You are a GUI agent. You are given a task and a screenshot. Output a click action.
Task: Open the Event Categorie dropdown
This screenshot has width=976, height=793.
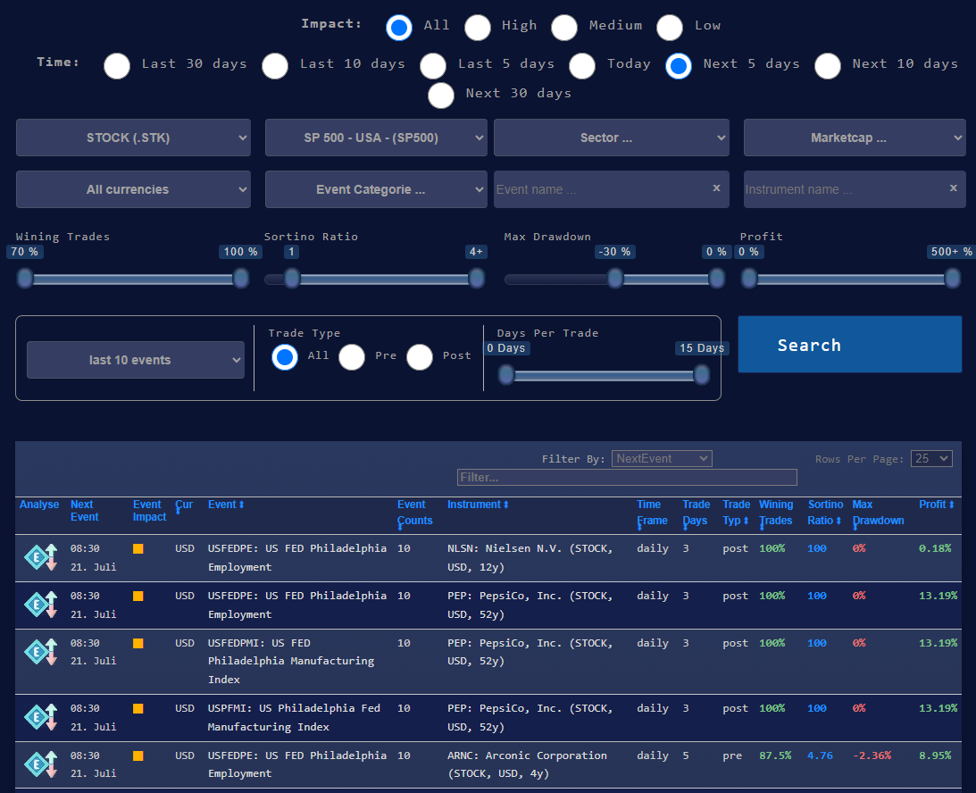[376, 189]
